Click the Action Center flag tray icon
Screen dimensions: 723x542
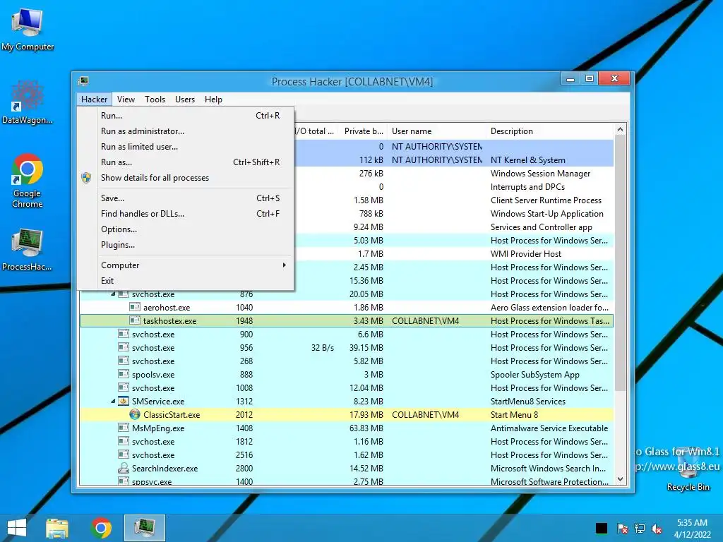(622, 528)
